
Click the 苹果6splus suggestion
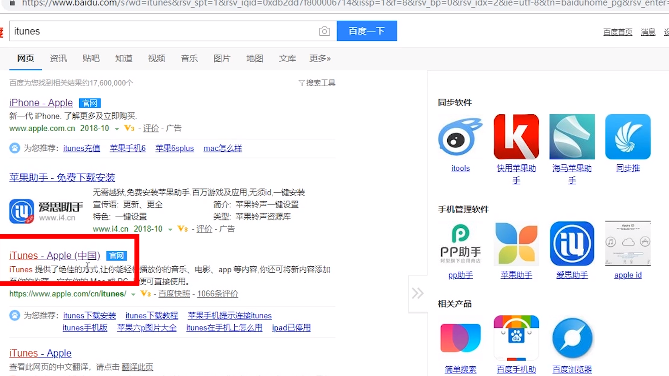coord(175,148)
